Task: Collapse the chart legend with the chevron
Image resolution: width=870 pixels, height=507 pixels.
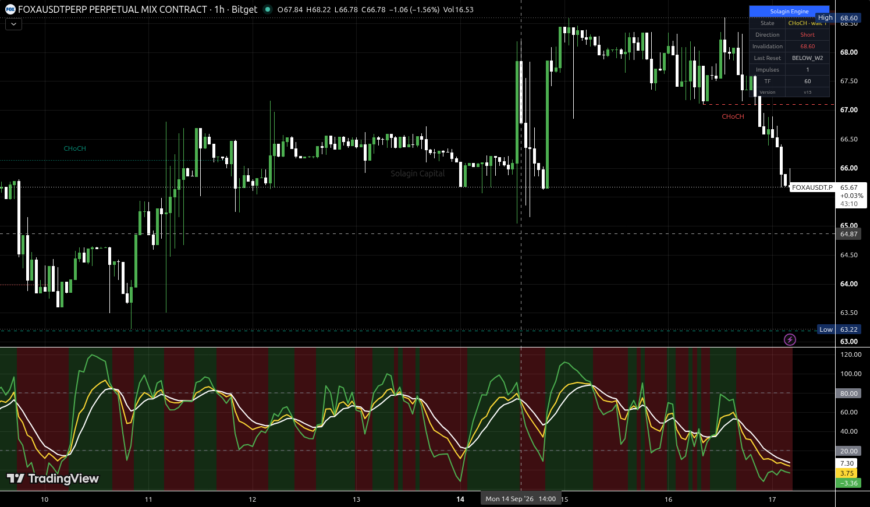Action: [13, 24]
